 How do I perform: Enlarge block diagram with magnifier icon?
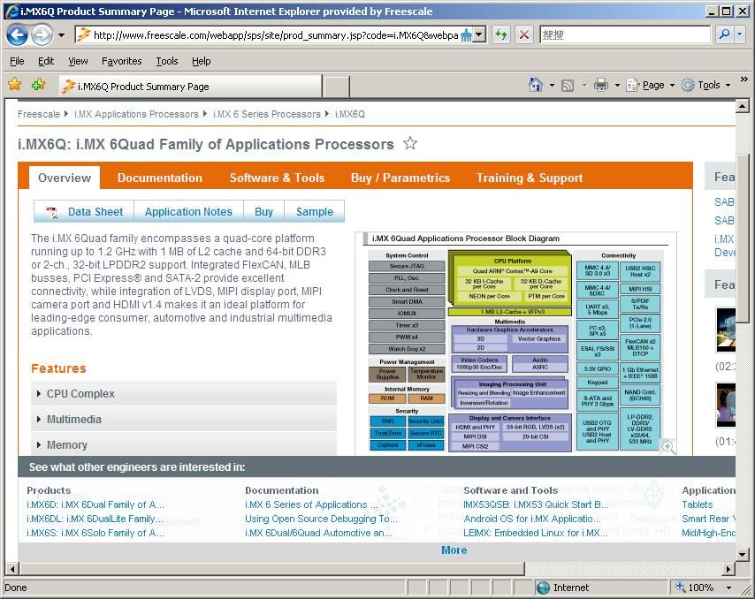[x=667, y=446]
